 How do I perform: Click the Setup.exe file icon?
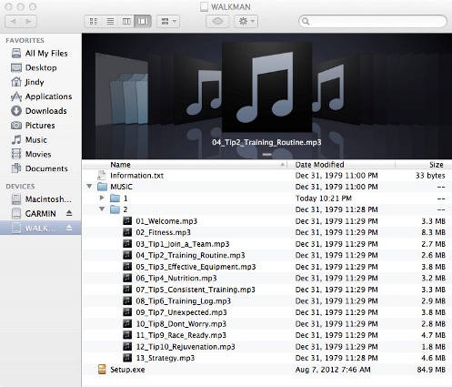coord(102,370)
